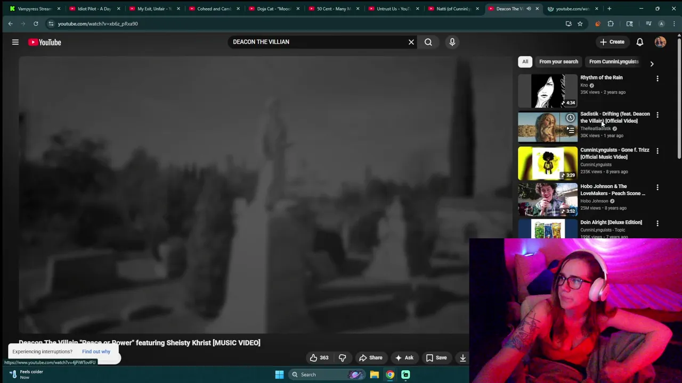Viewport: 682px width, 383px height.
Task: View site information icon in address bar
Action: point(51,24)
